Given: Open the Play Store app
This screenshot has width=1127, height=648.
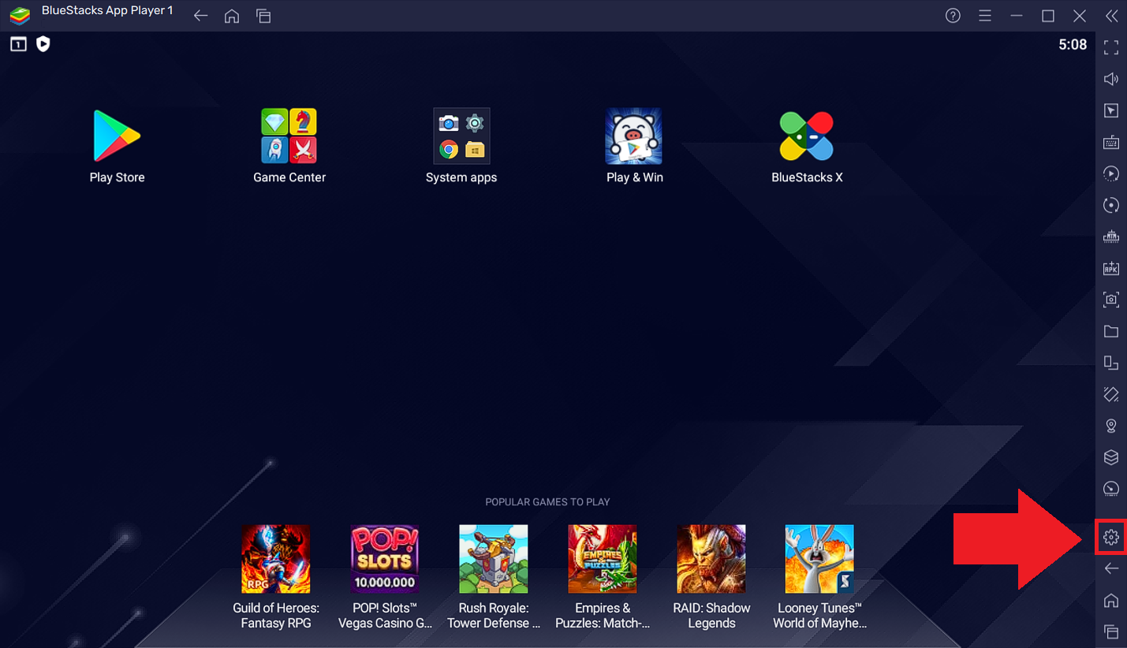Looking at the screenshot, I should click(x=117, y=136).
